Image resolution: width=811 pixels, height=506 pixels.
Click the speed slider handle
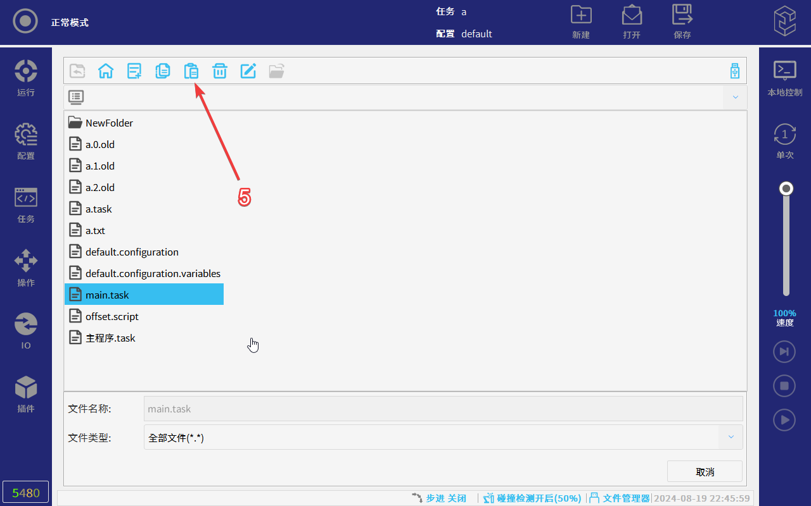point(786,188)
